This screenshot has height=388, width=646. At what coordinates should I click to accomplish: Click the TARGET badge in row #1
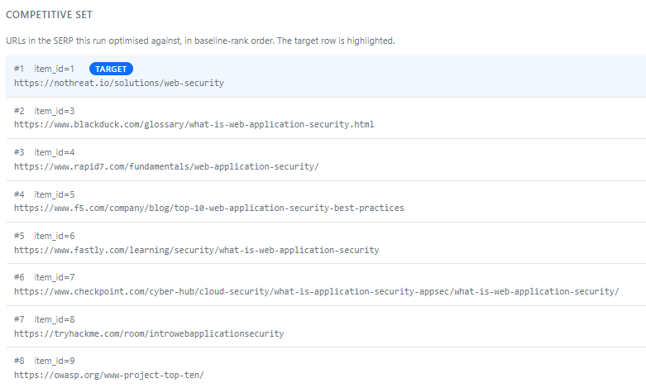coord(111,69)
